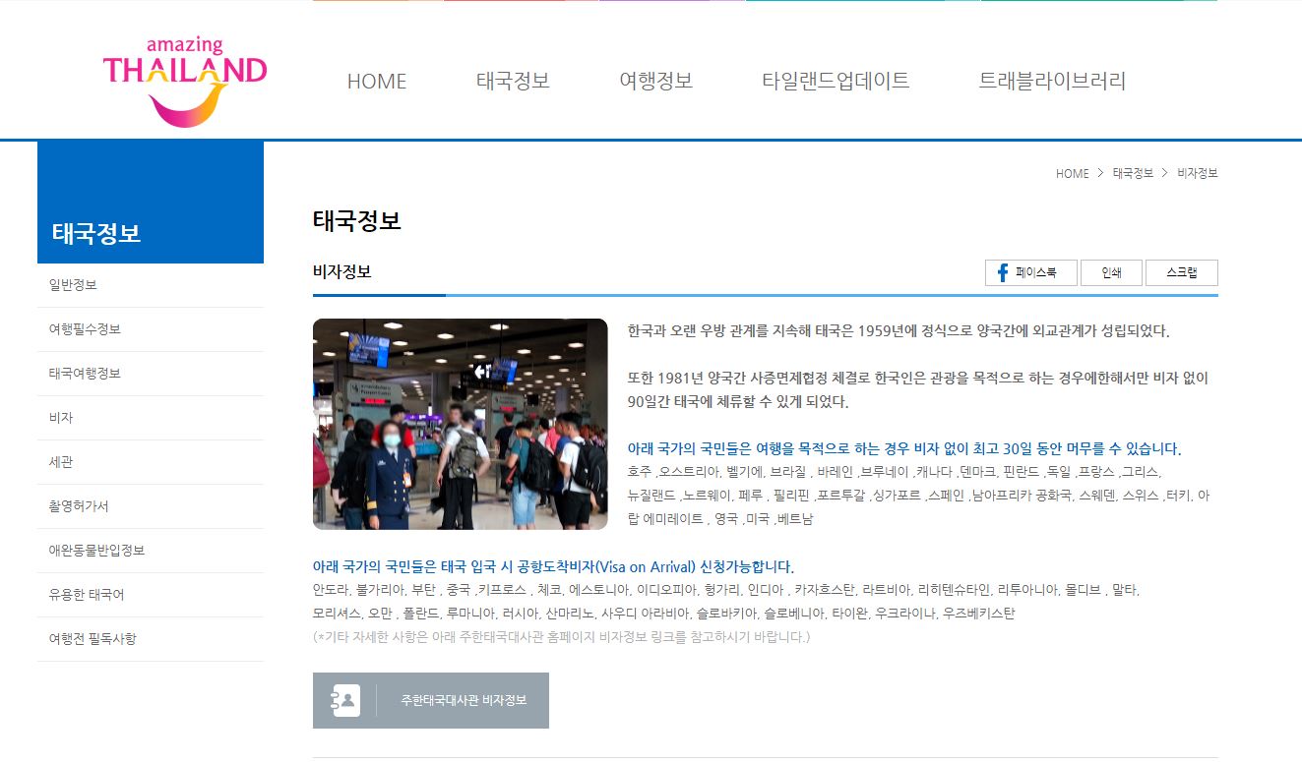Click the paragraph about 1959년 외교관계
The width and height of the screenshot is (1302, 762).
click(899, 330)
